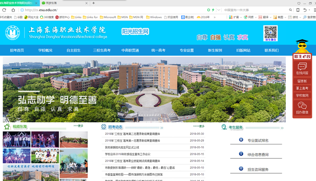Open the 招考首页 menu item

tap(17, 50)
